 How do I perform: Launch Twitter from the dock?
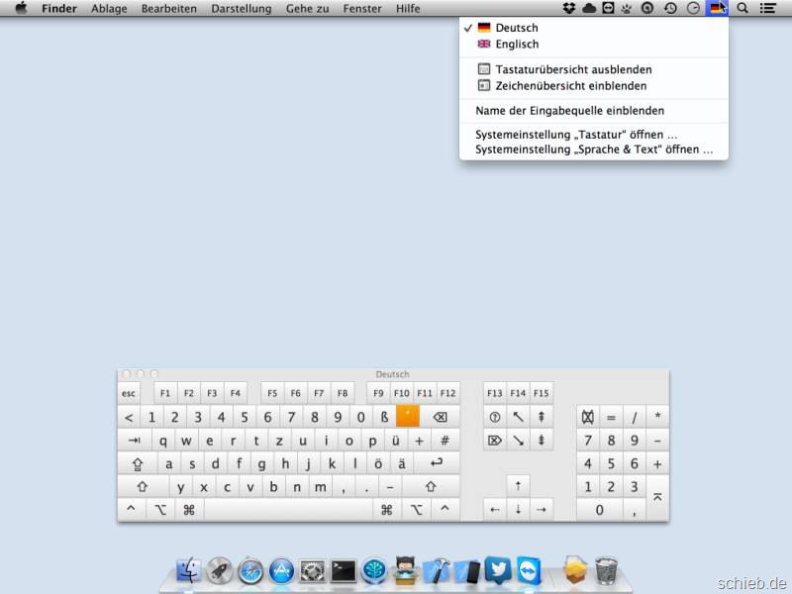tap(498, 570)
